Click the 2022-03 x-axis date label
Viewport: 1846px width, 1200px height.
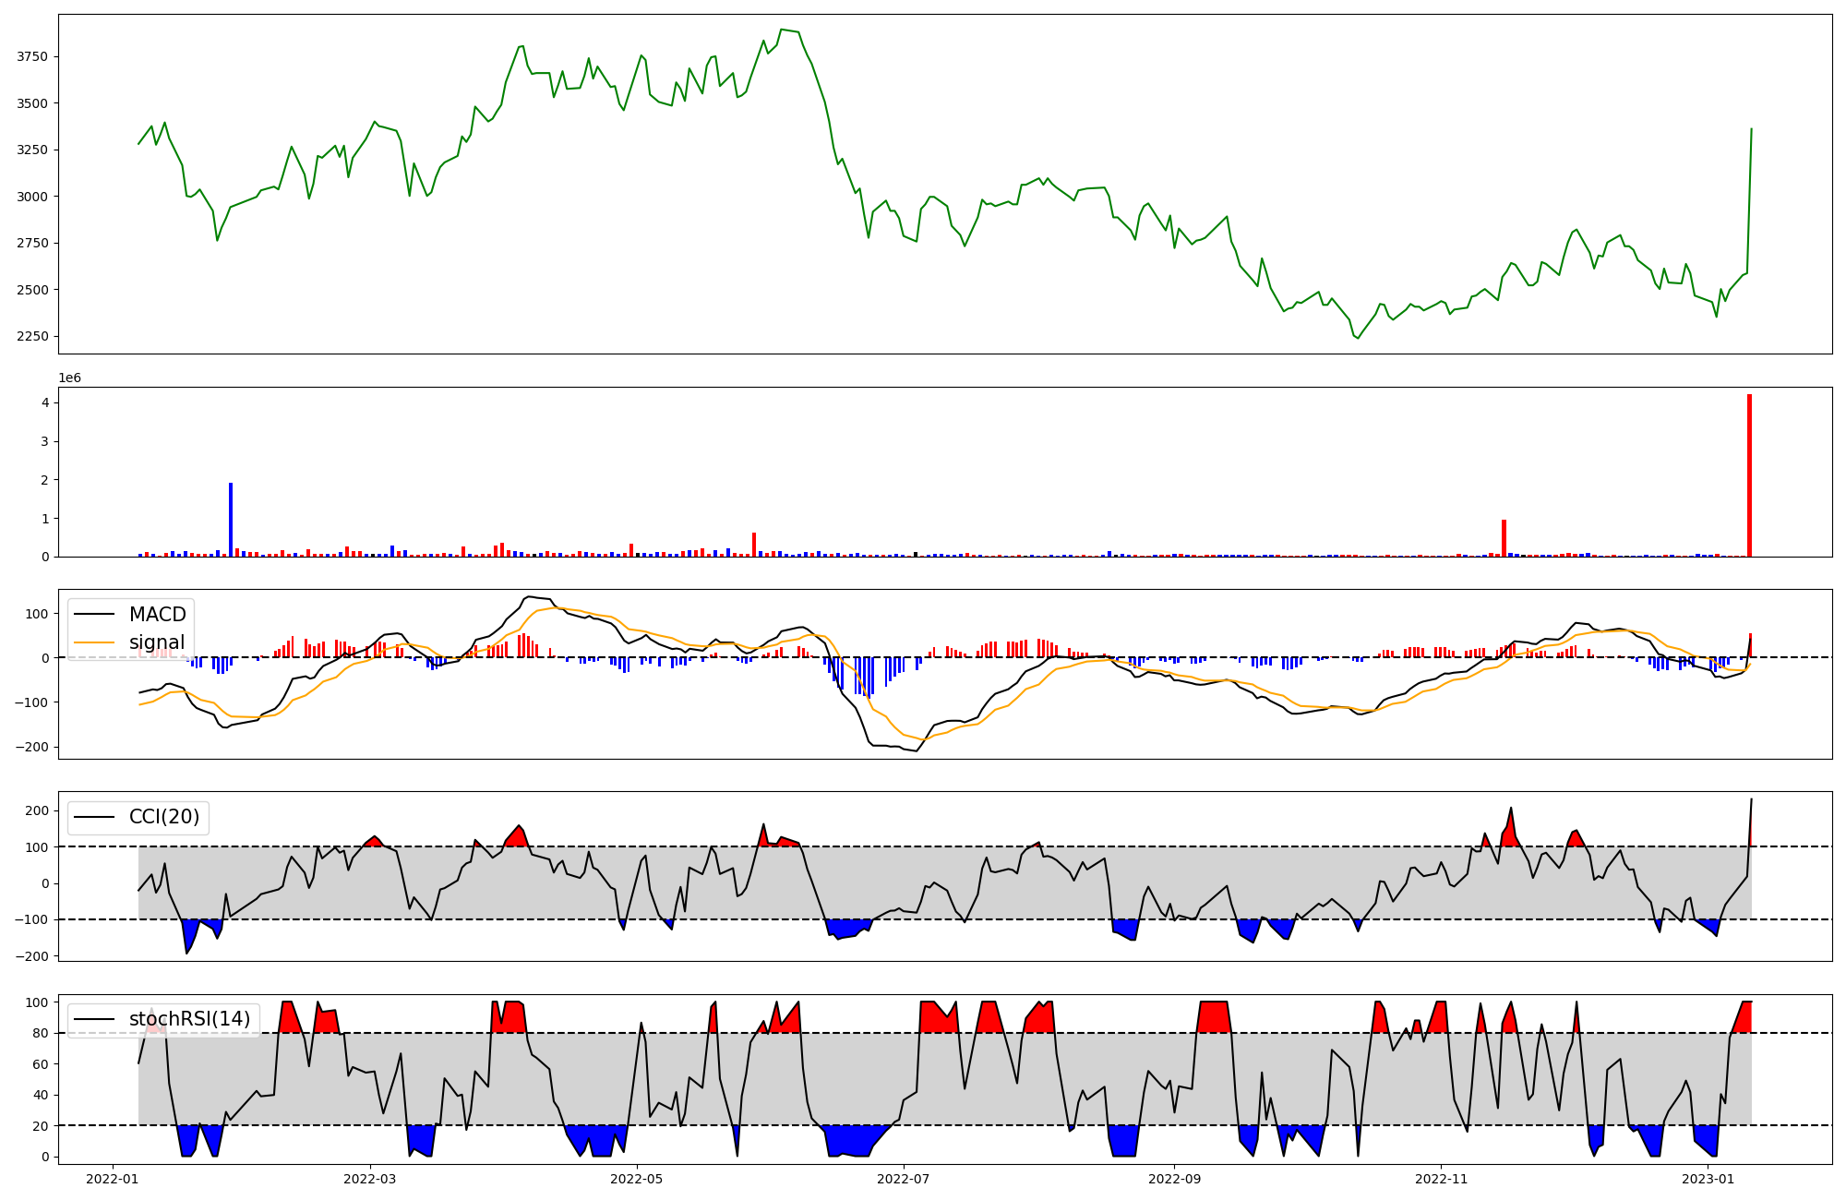tap(370, 1179)
